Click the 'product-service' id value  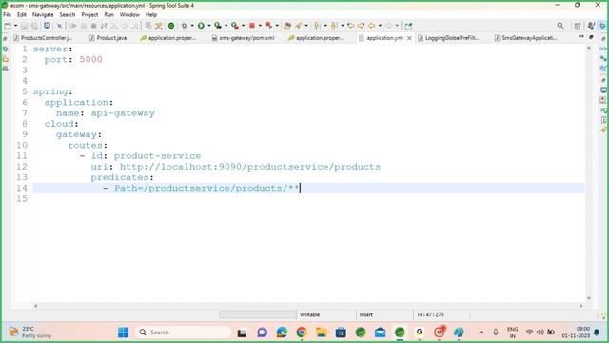[x=157, y=156]
